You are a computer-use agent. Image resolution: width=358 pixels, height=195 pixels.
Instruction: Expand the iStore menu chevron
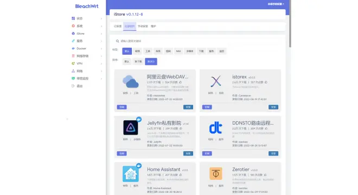[101, 34]
